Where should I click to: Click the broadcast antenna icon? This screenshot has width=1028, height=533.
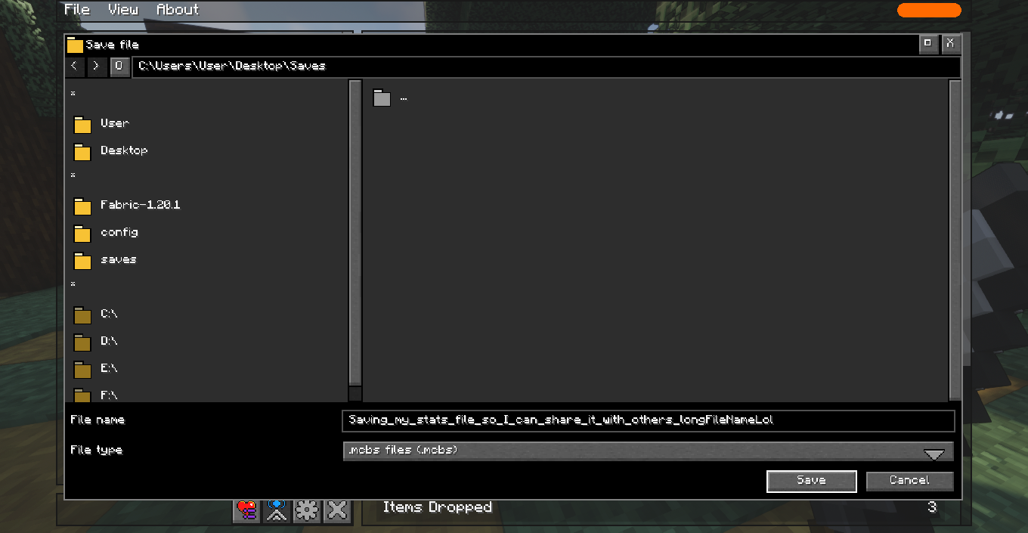tap(277, 511)
